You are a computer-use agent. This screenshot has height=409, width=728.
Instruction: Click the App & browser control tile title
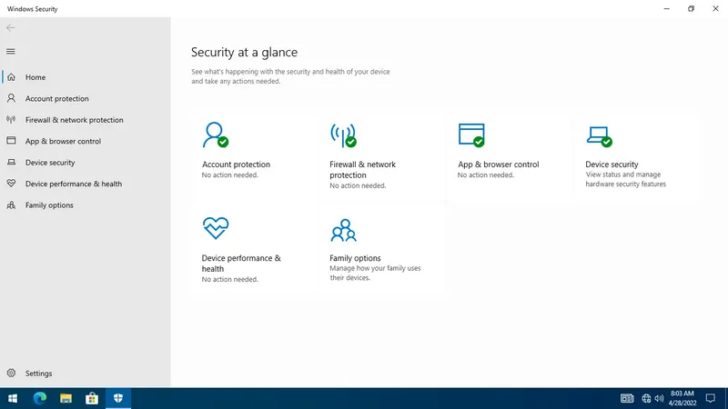tap(498, 165)
